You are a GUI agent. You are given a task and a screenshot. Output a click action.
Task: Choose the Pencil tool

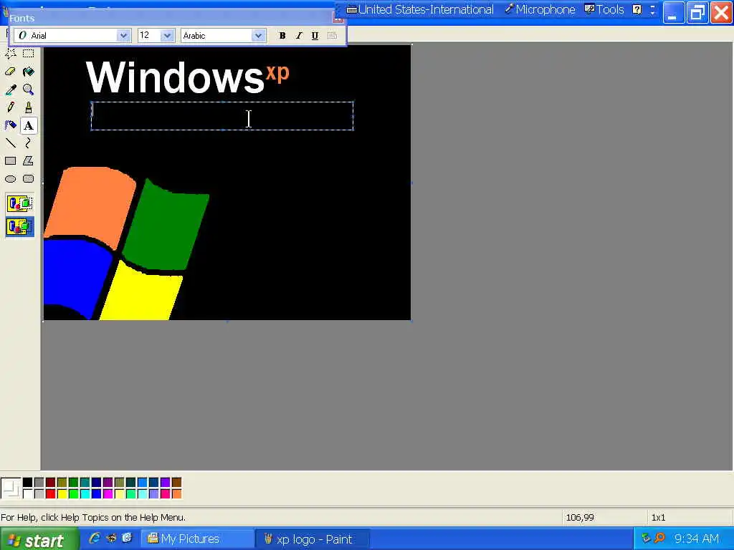[x=10, y=107]
